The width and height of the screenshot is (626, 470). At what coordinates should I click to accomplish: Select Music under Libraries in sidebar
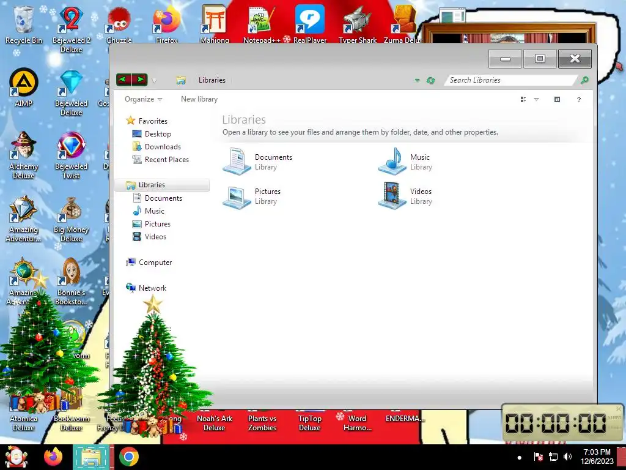149,211
